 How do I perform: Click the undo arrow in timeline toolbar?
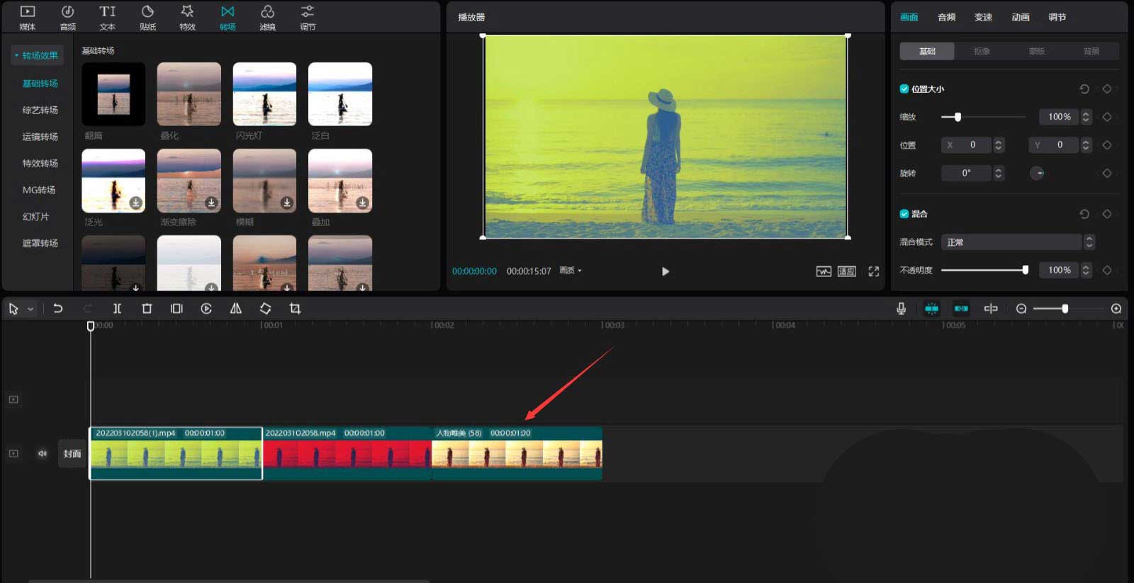(x=58, y=309)
